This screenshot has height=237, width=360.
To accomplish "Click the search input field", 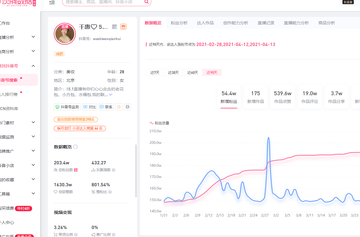I will (103, 2).
